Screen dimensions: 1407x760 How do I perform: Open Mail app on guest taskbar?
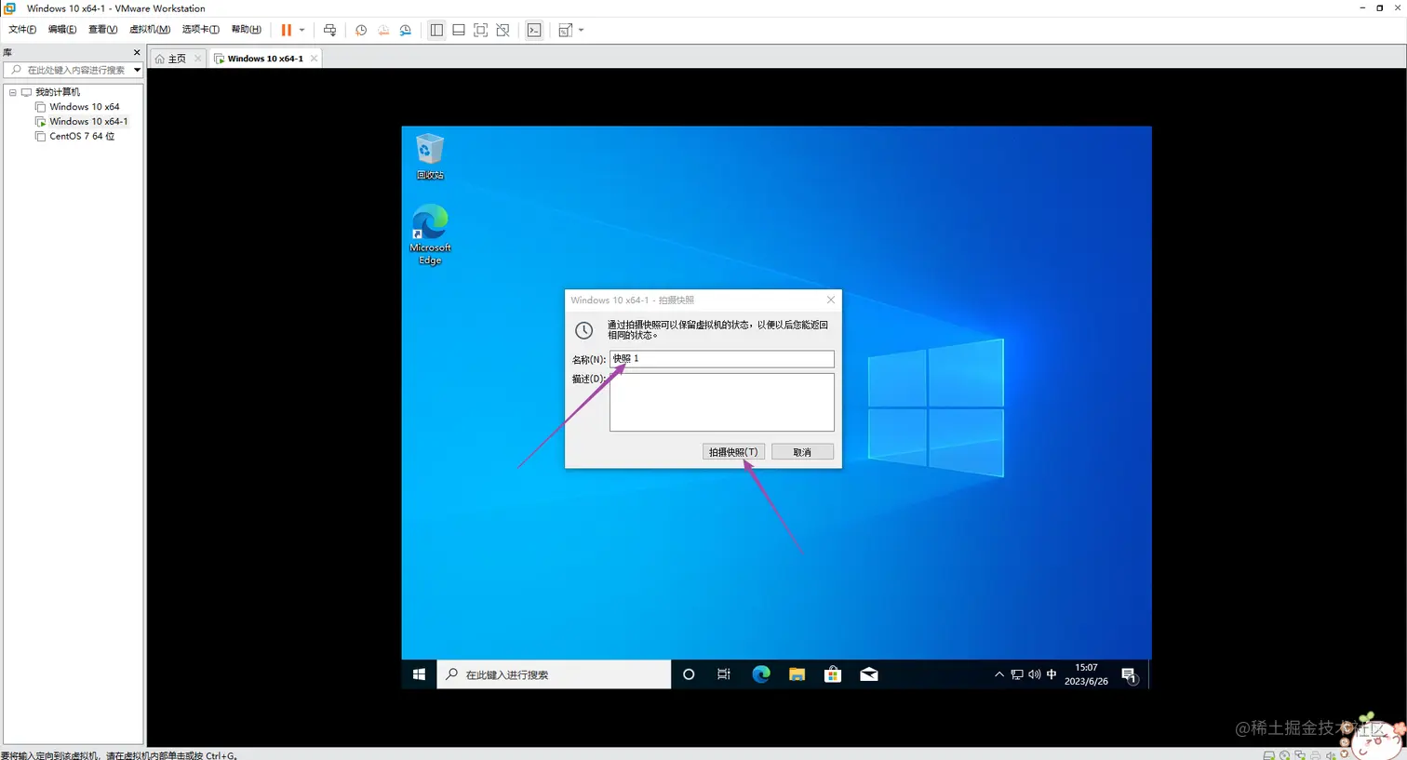(868, 674)
